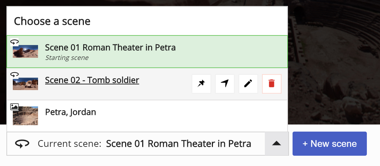Screen dimensions: 380x166
Task: Click the pencil edit icon for Scene 02
Action: (x=248, y=84)
